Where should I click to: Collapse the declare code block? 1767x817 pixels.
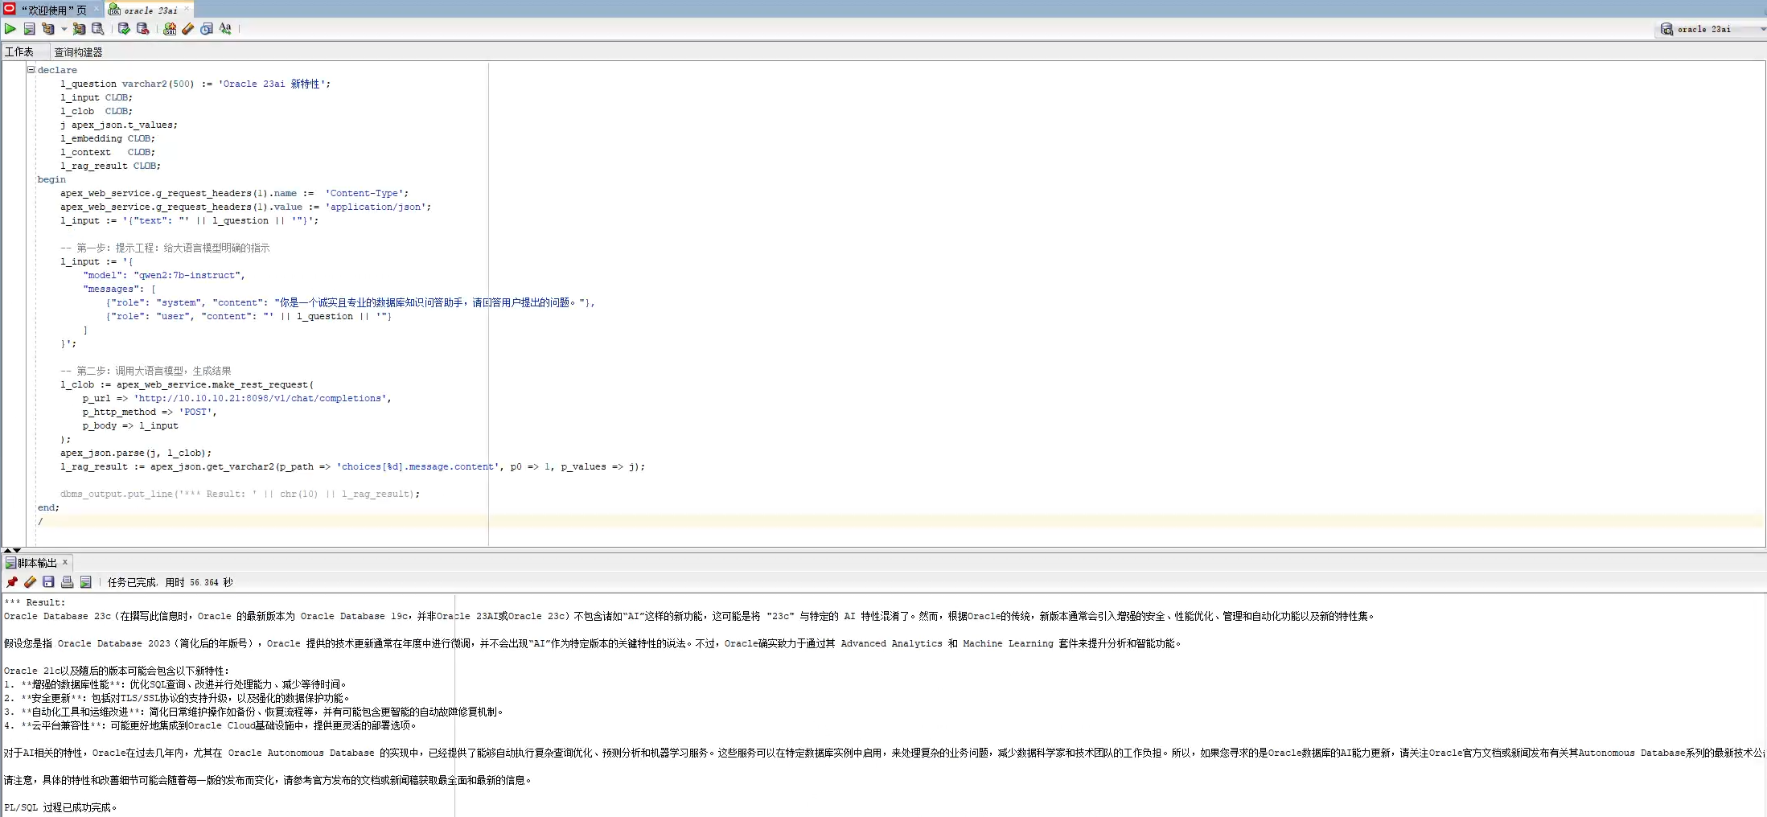tap(31, 70)
